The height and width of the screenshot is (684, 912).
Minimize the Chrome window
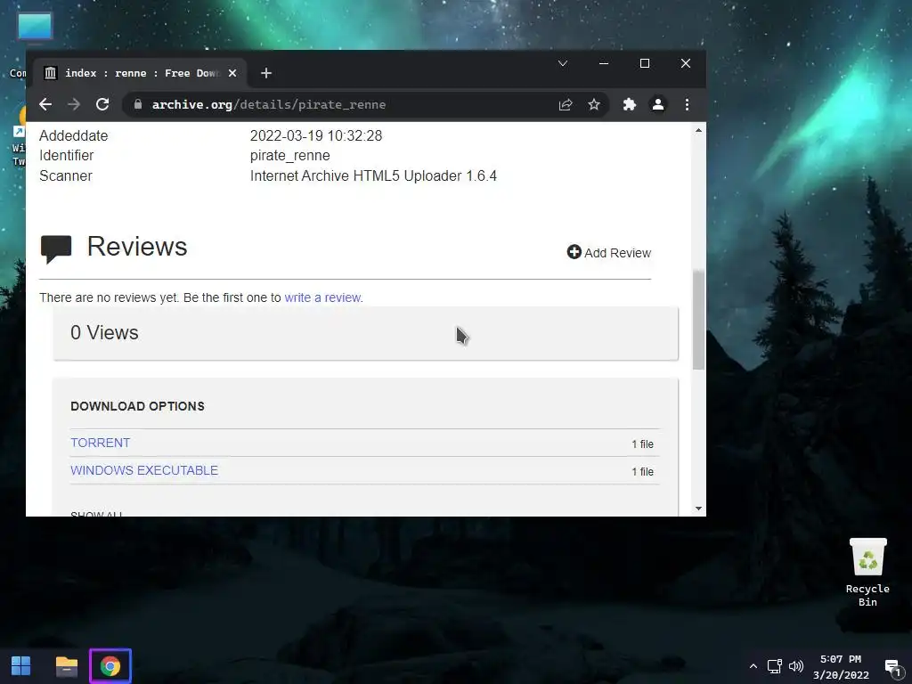point(604,63)
